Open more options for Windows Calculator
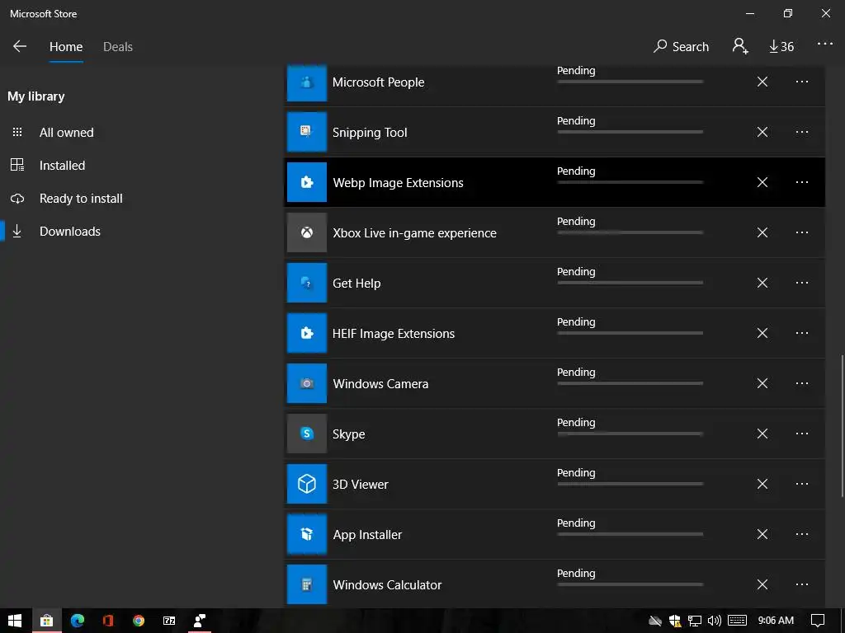This screenshot has height=633, width=845. point(802,584)
